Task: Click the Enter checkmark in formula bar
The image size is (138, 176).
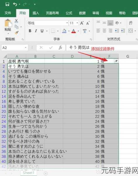Action: [51, 48]
